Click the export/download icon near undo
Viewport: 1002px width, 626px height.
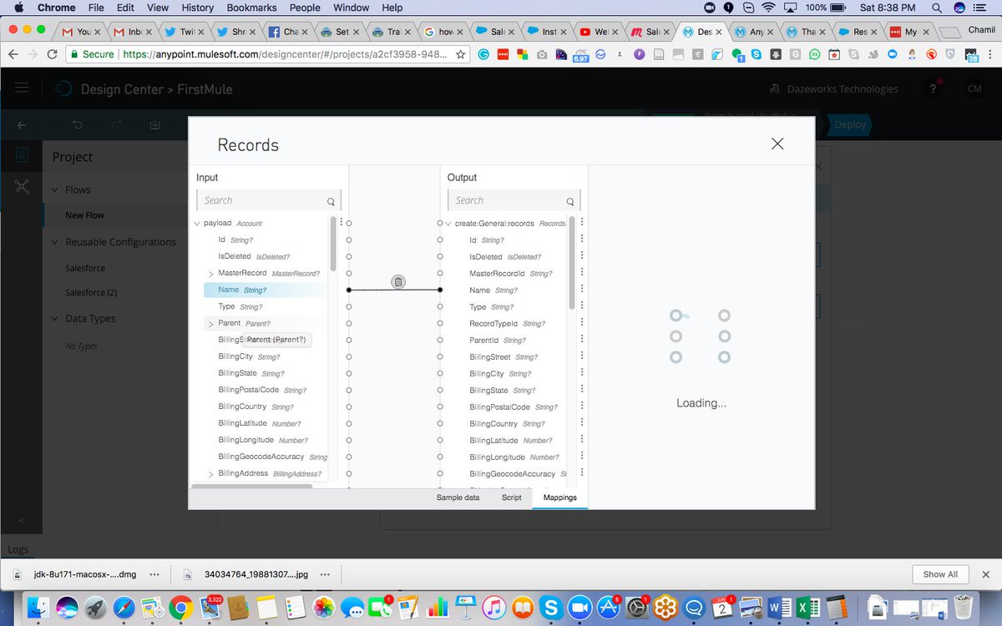click(154, 124)
